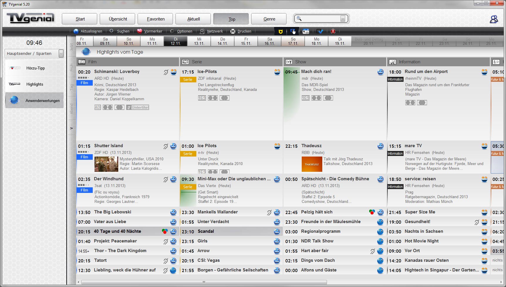Screen dimensions: 506x287
Task: Select Hart aber fair at 01:55
Action: (335, 251)
